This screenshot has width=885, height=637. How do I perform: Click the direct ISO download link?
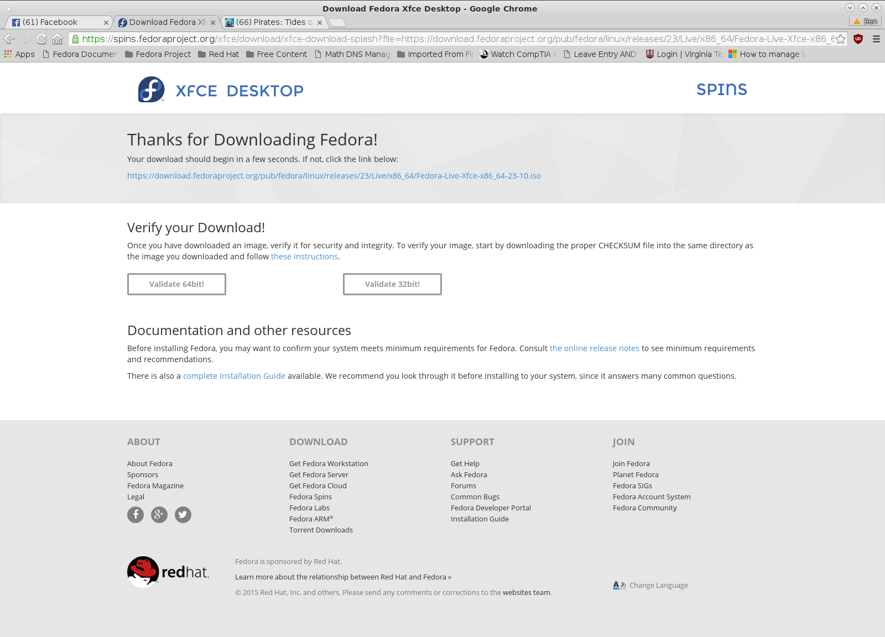334,176
